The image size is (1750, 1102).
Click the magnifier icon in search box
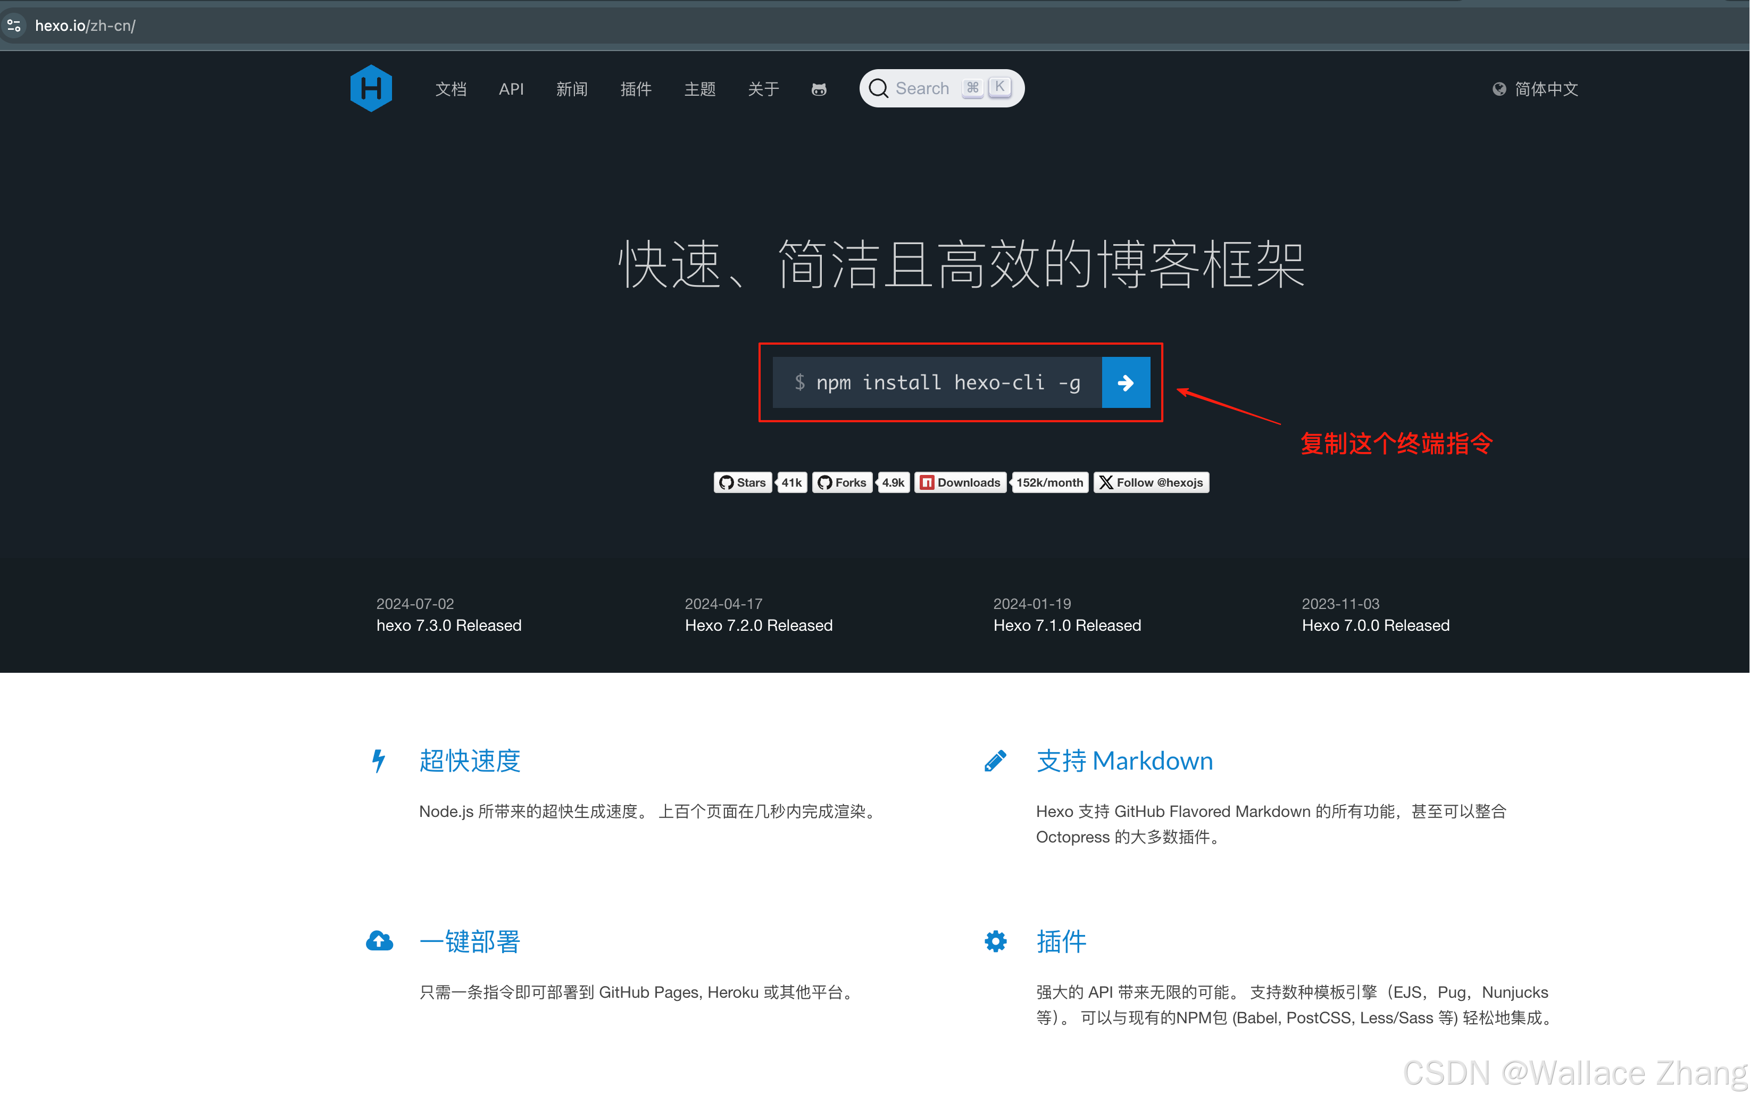click(879, 89)
